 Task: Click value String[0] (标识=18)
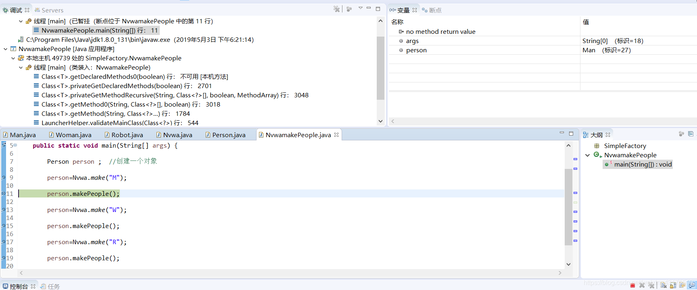pyautogui.click(x=613, y=41)
